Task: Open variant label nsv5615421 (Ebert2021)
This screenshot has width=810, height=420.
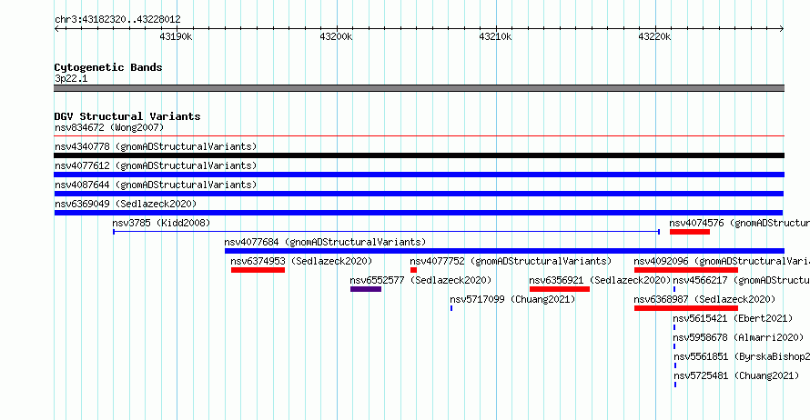Action: tap(733, 318)
